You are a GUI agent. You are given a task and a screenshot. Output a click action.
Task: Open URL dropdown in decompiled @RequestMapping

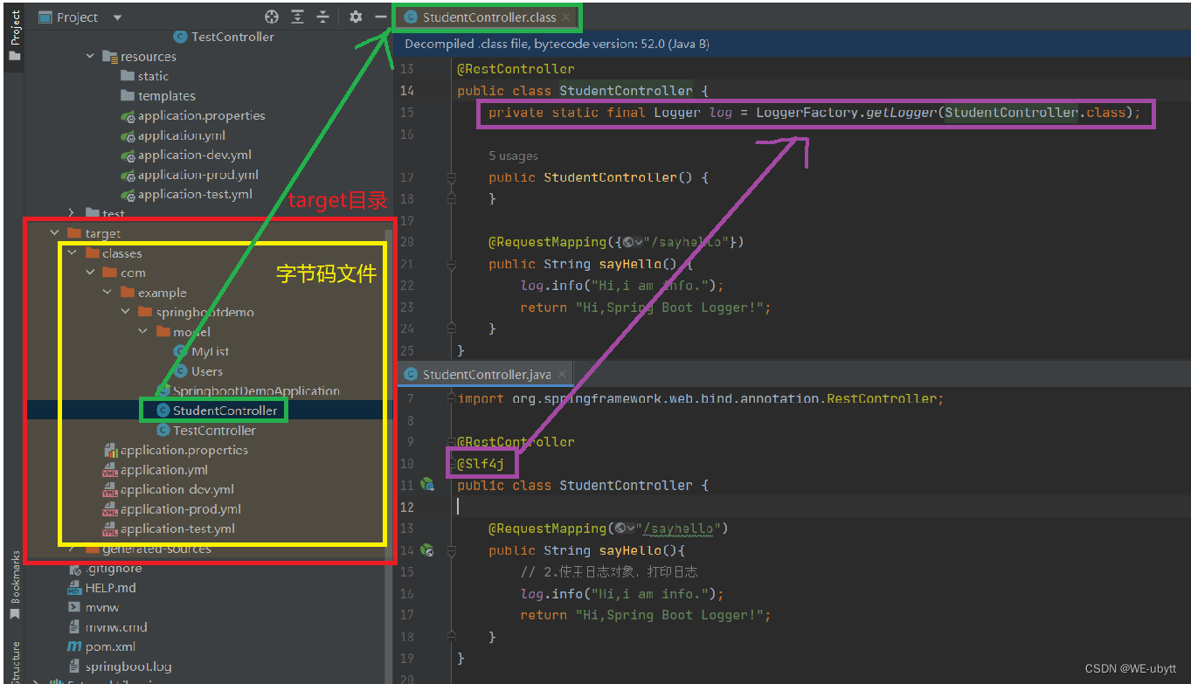[633, 242]
